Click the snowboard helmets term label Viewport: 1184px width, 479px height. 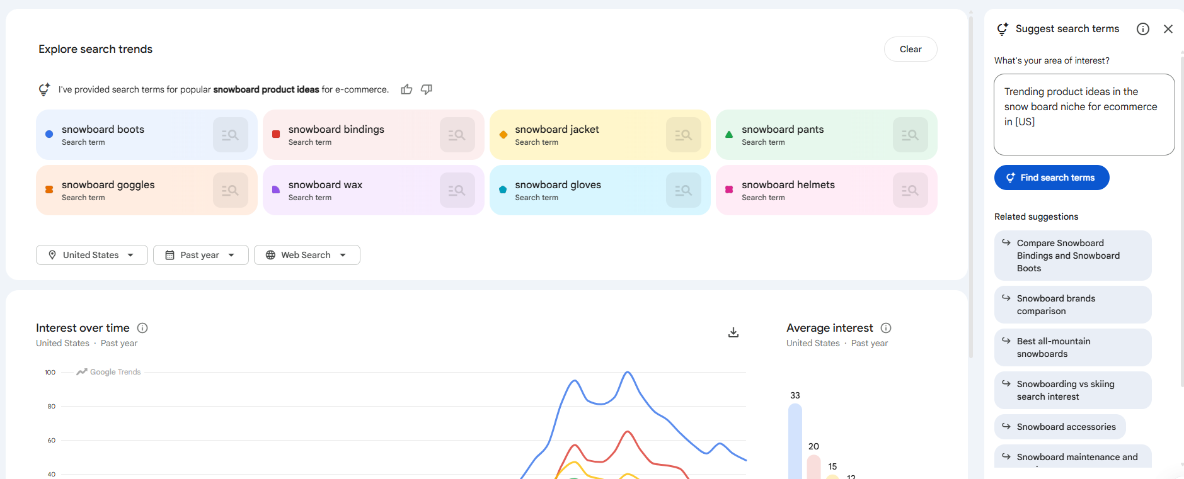coord(788,184)
